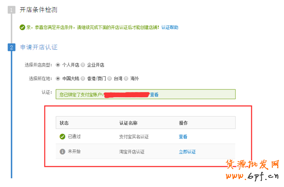This screenshot has height=187, width=284.
Task: Click the 开店条件检测 step heading
Action: coord(38,10)
